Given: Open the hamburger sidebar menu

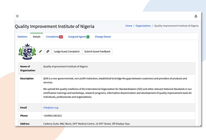Looking at the screenshot, I should pos(17,16).
